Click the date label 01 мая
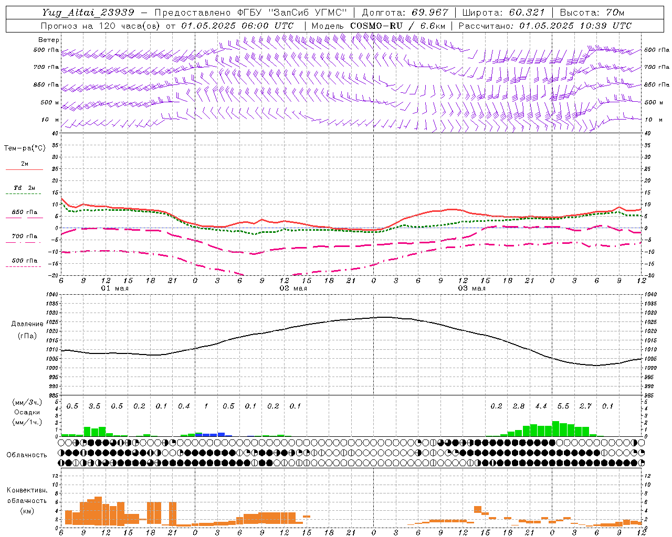The image size is (672, 537). pos(115,288)
